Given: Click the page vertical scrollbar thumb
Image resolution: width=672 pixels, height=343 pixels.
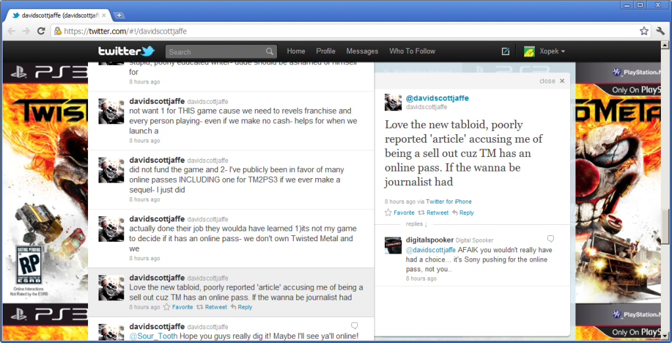Looking at the screenshot, I should (665, 227).
